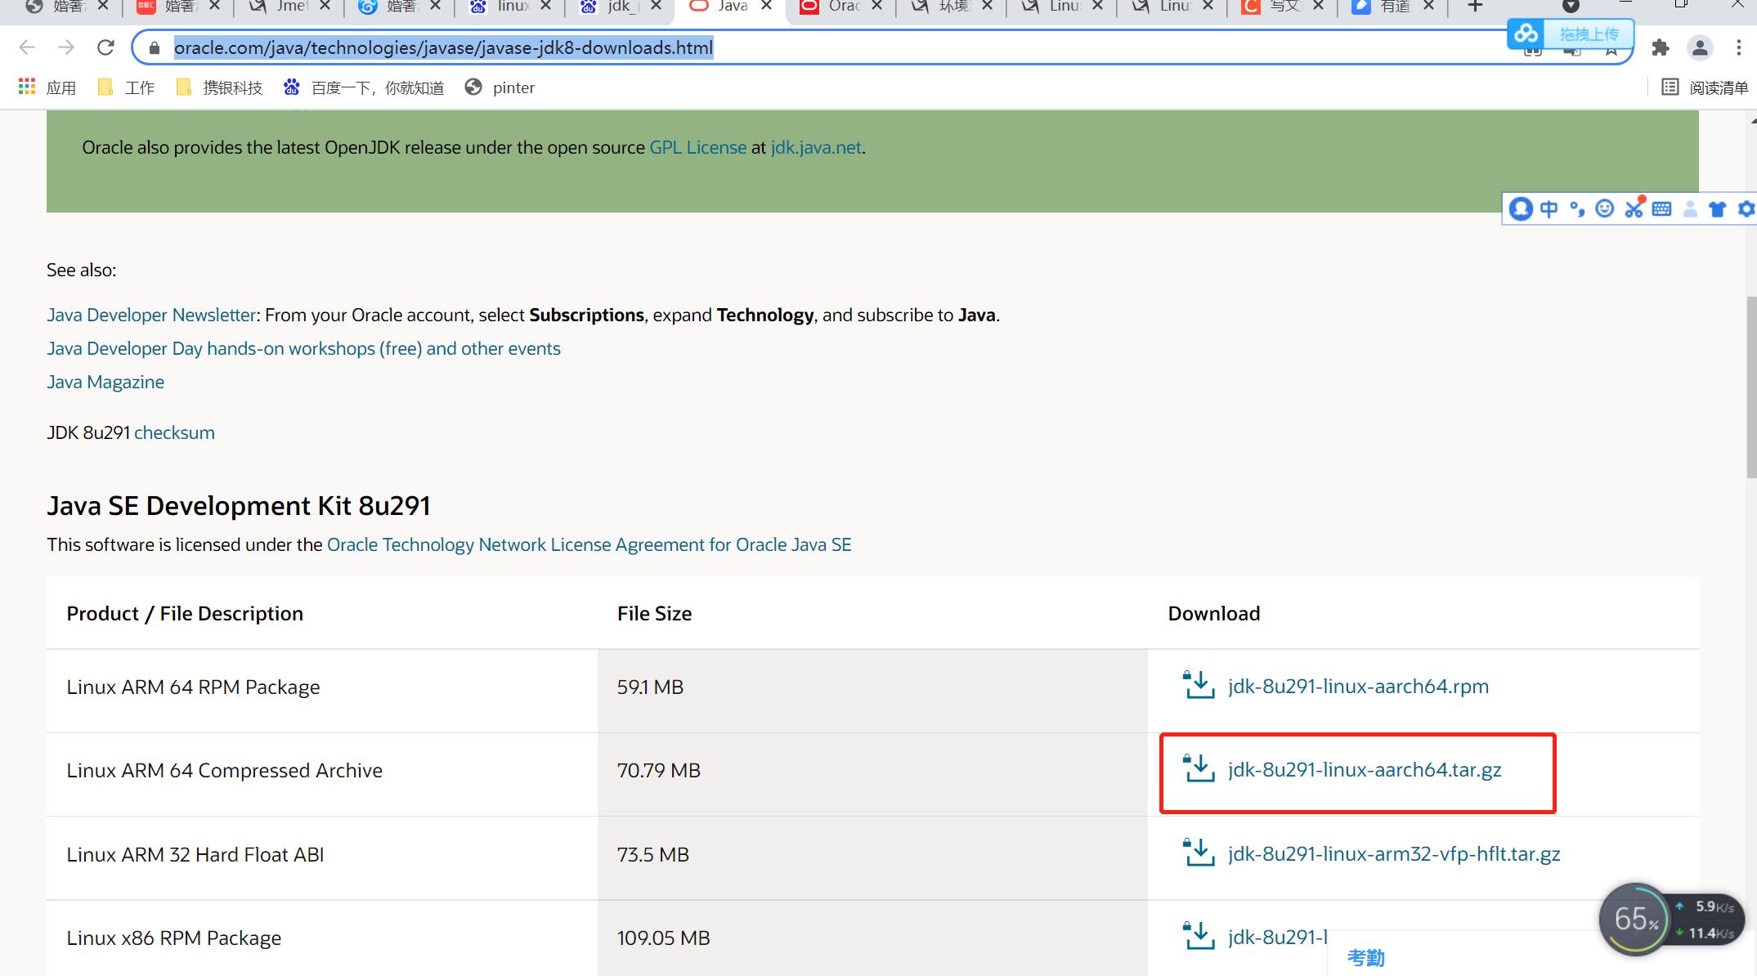Image resolution: width=1757 pixels, height=976 pixels.
Task: Open the pinter bookmark
Action: 500,87
